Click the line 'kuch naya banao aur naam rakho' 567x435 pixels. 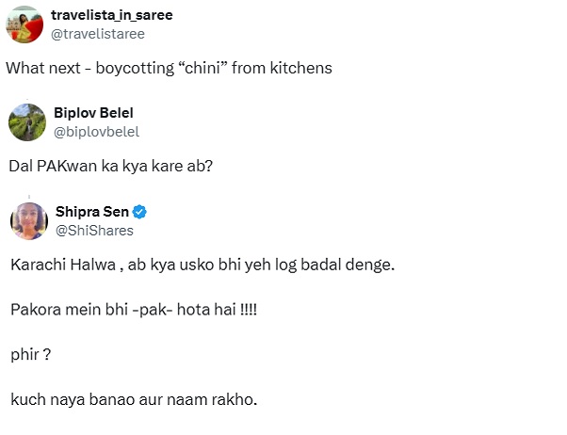(133, 399)
